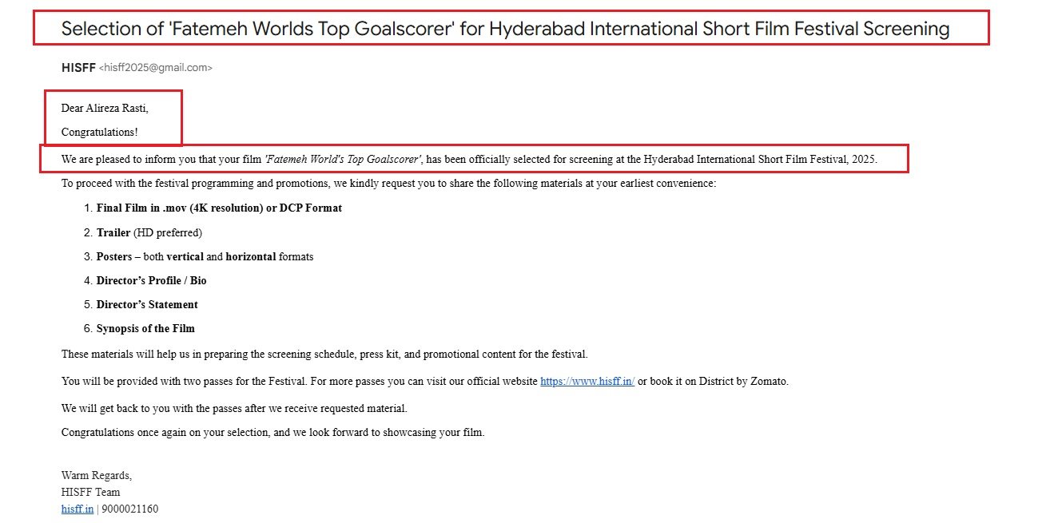Click the 'Congratulations!' line below the greeting
1062x523 pixels.
pos(99,133)
